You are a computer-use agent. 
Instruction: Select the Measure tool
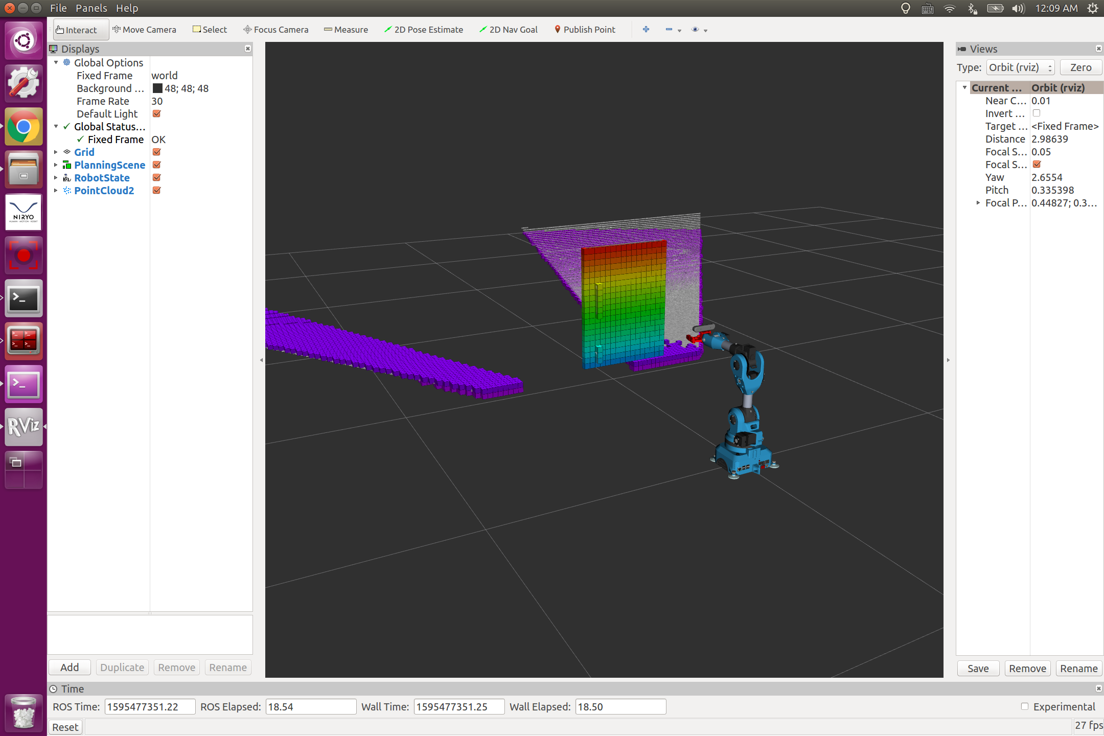coord(346,29)
